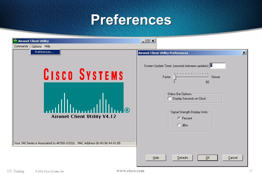The width and height of the screenshot is (262, 175).
Task: Select the dBm radio button
Action: tap(179, 125)
